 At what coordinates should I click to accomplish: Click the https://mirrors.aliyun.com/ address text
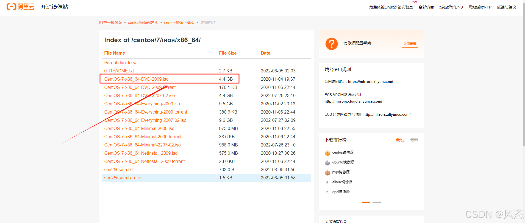(x=370, y=81)
